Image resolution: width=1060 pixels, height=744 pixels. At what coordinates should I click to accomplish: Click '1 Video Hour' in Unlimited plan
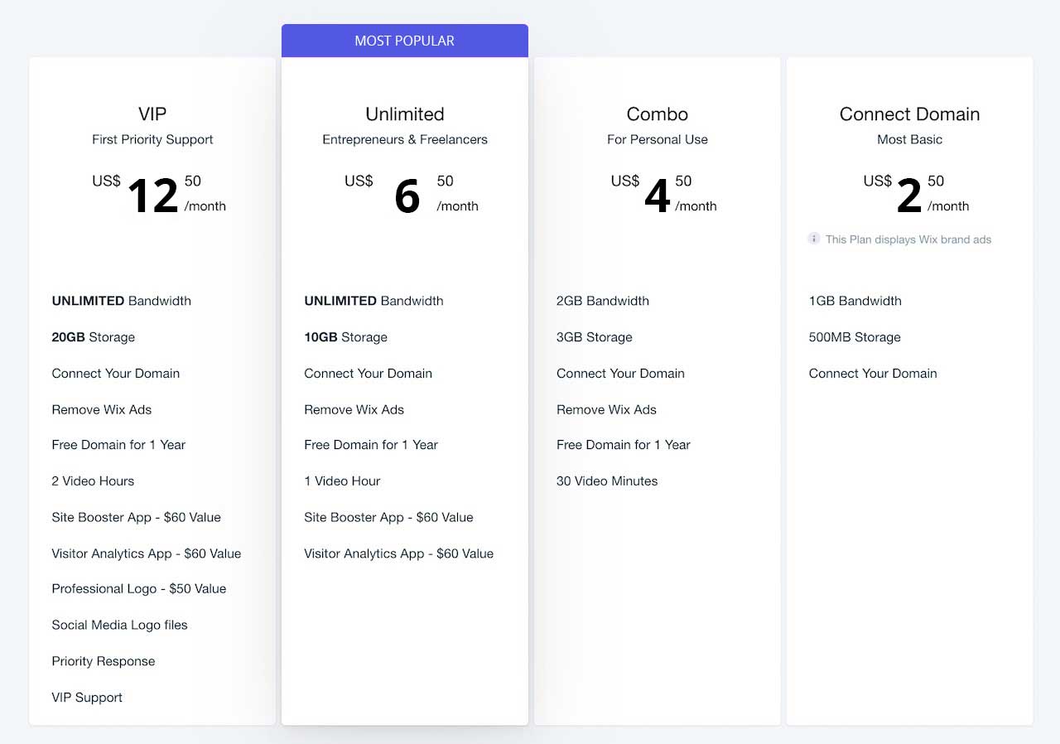point(342,481)
